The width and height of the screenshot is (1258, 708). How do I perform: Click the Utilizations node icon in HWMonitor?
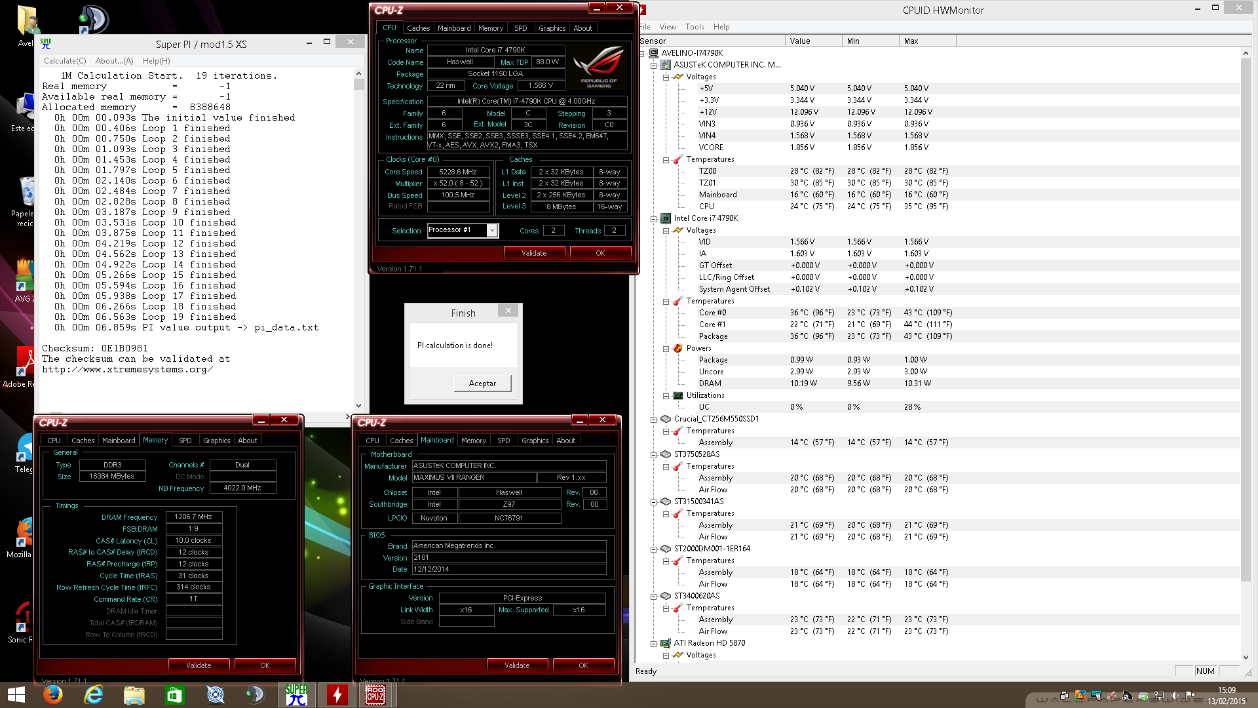[678, 395]
